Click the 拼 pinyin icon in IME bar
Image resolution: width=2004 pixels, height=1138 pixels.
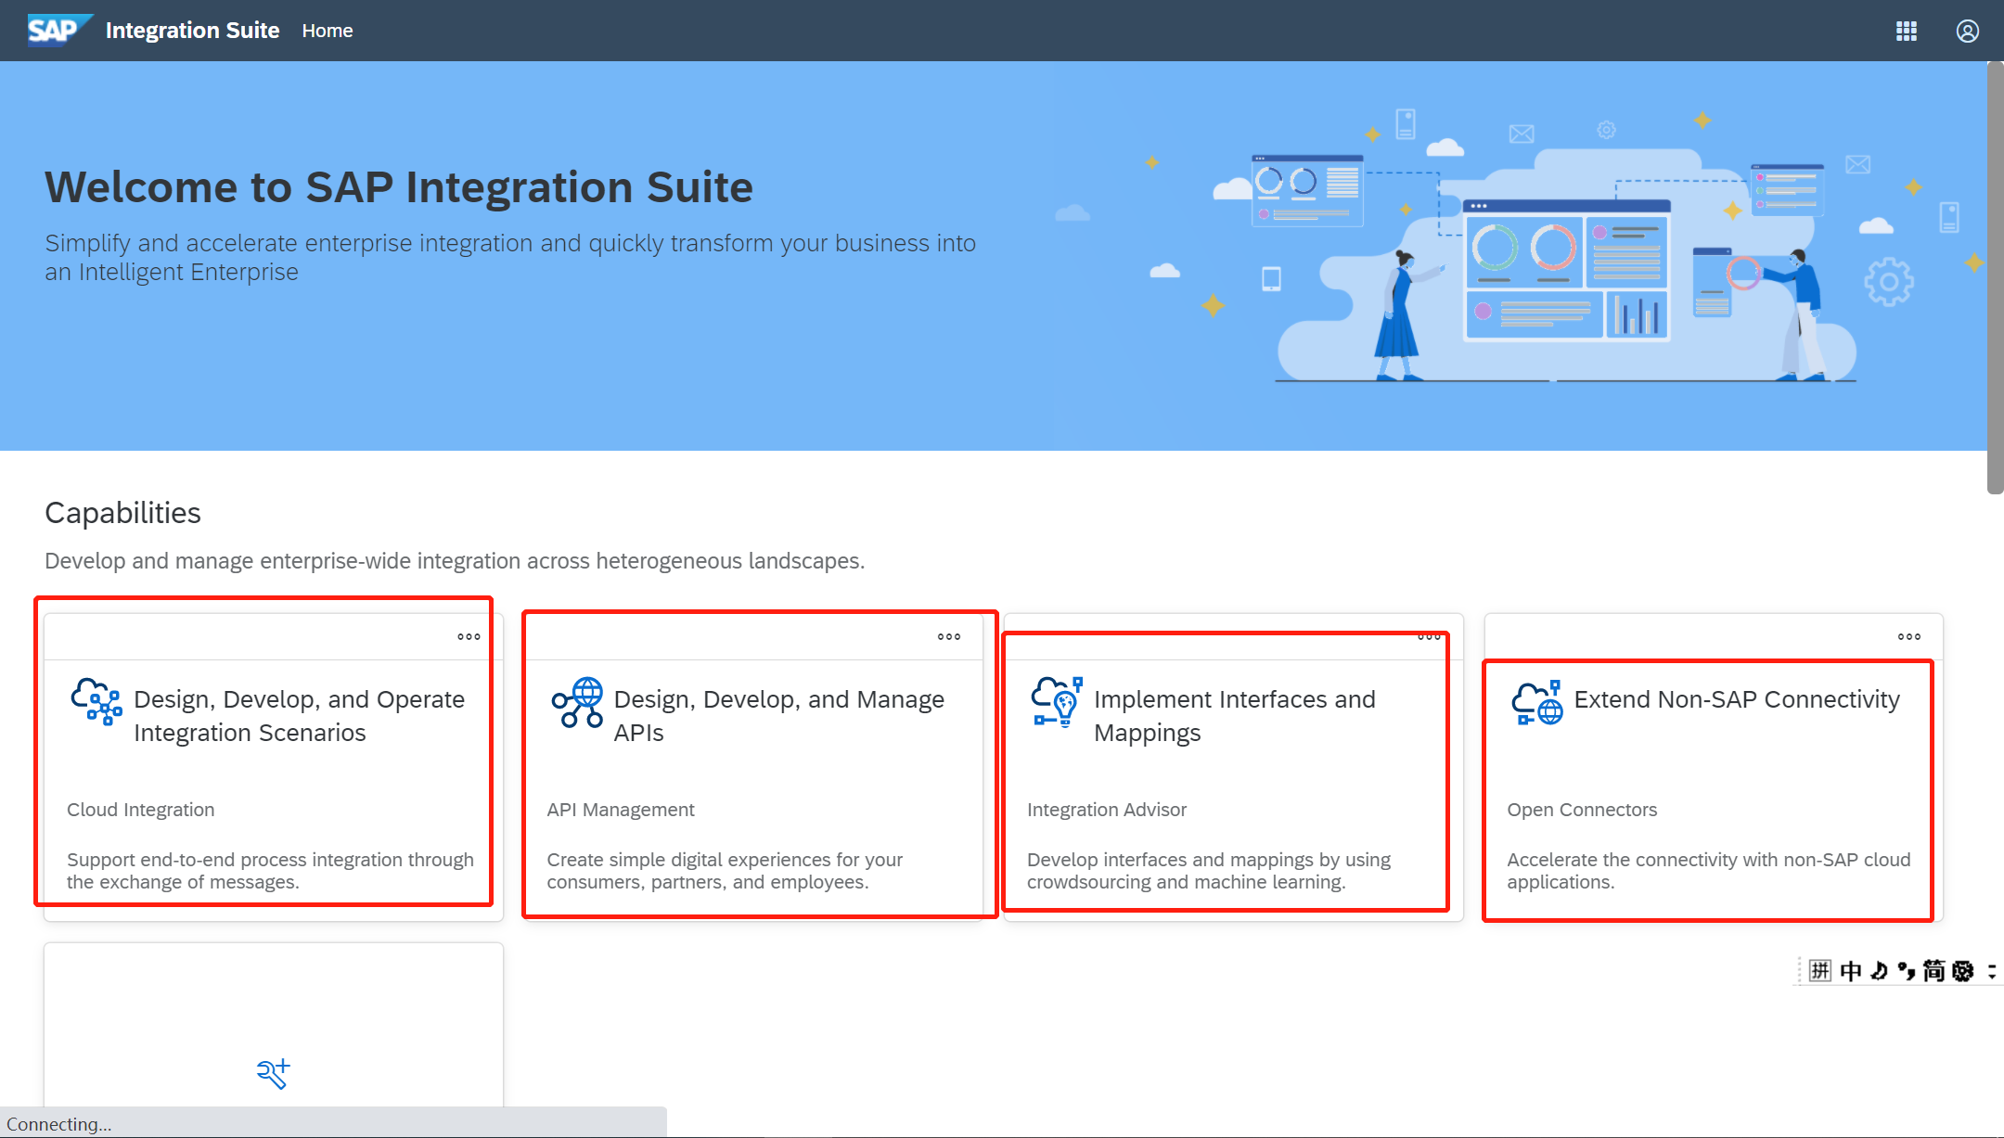coord(1820,970)
